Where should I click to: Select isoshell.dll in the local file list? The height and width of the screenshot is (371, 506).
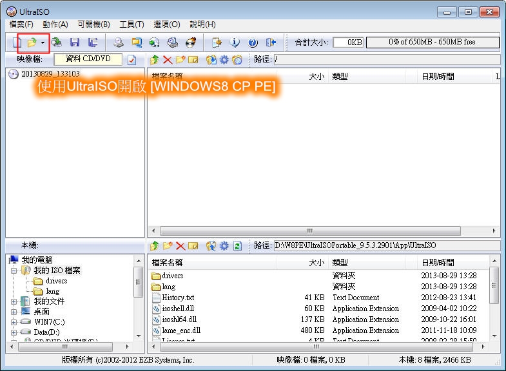pyautogui.click(x=178, y=309)
